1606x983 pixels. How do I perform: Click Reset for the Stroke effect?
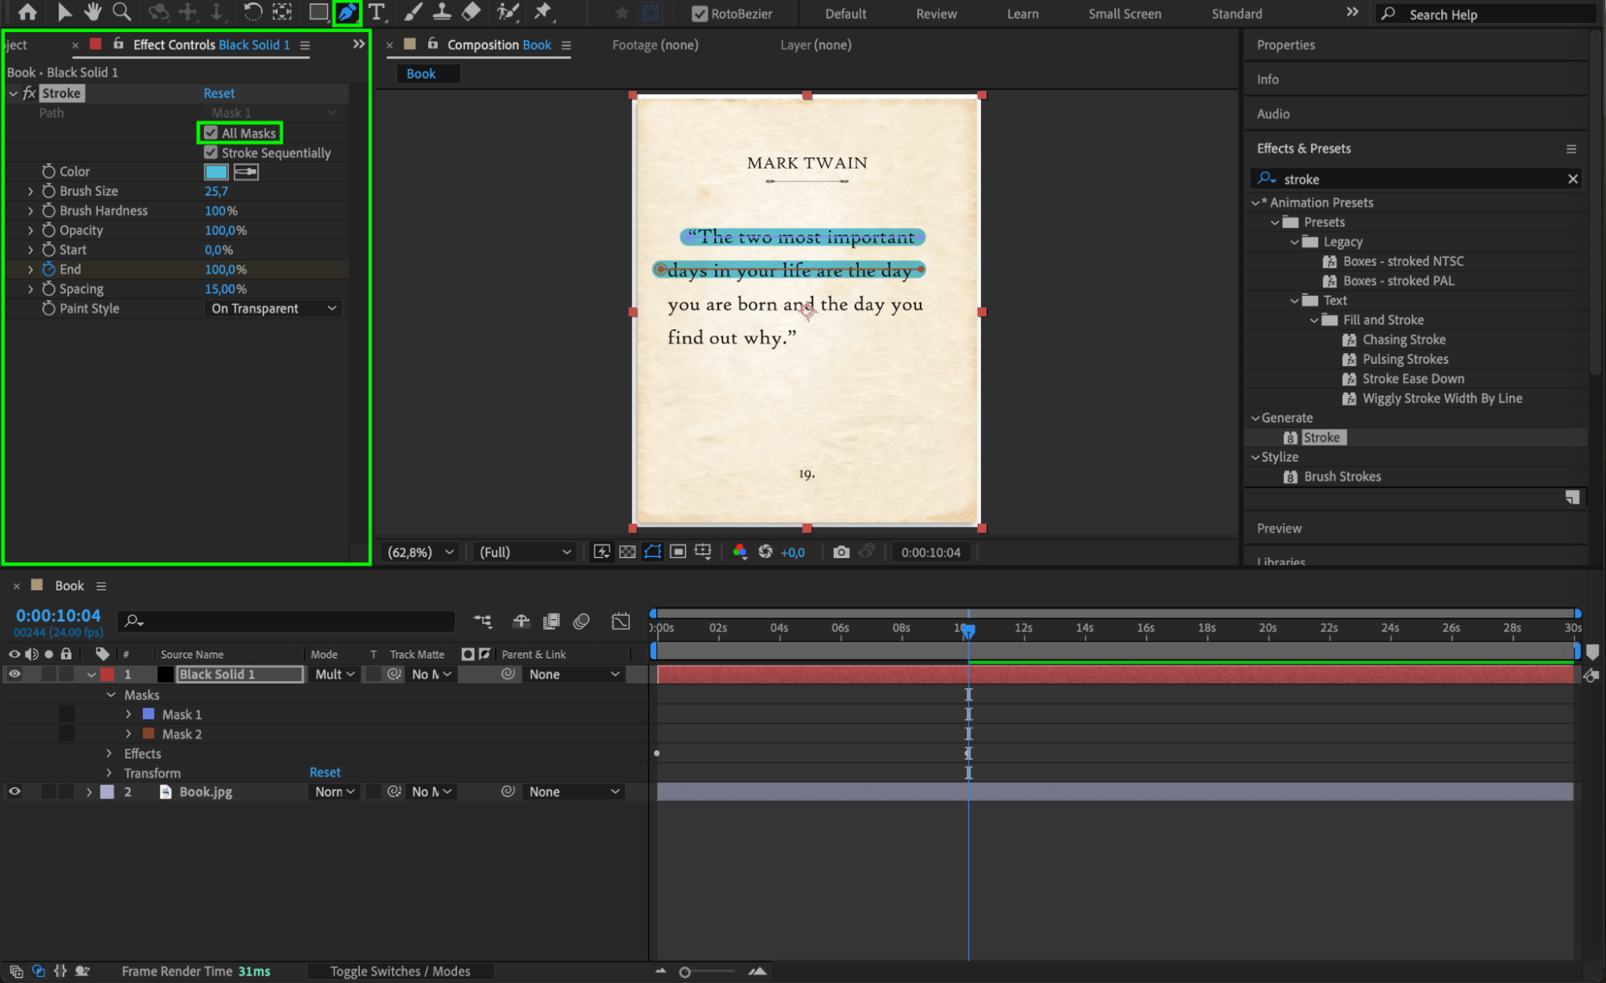(219, 93)
